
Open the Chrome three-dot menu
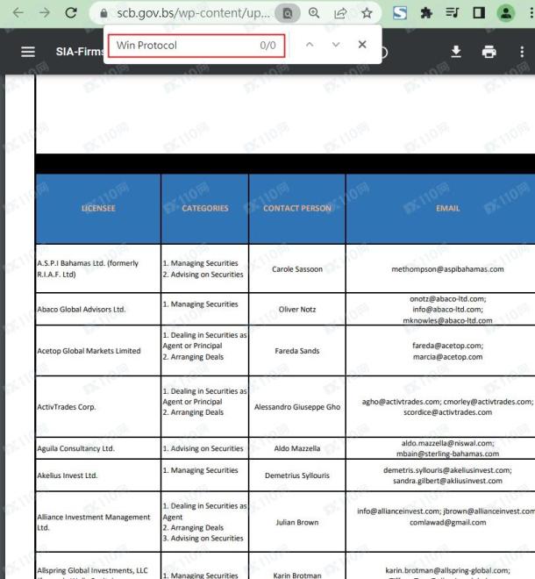(x=531, y=13)
